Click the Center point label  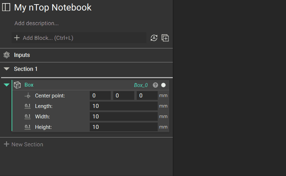[50, 96]
